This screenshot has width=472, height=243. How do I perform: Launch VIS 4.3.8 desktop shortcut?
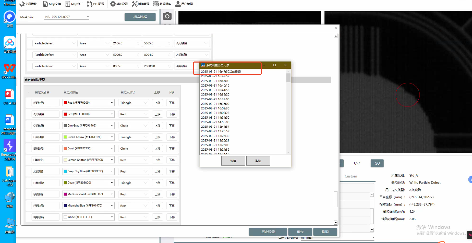pyautogui.click(x=9, y=96)
